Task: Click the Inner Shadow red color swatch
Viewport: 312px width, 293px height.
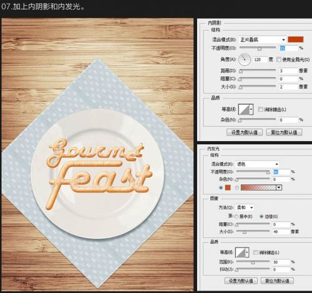Action: point(295,39)
